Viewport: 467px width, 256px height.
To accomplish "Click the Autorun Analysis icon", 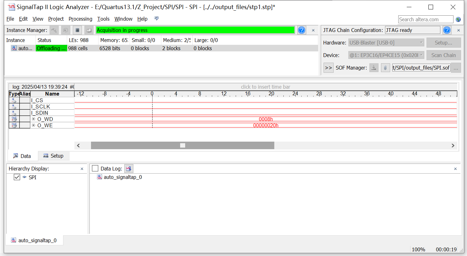I will point(66,30).
